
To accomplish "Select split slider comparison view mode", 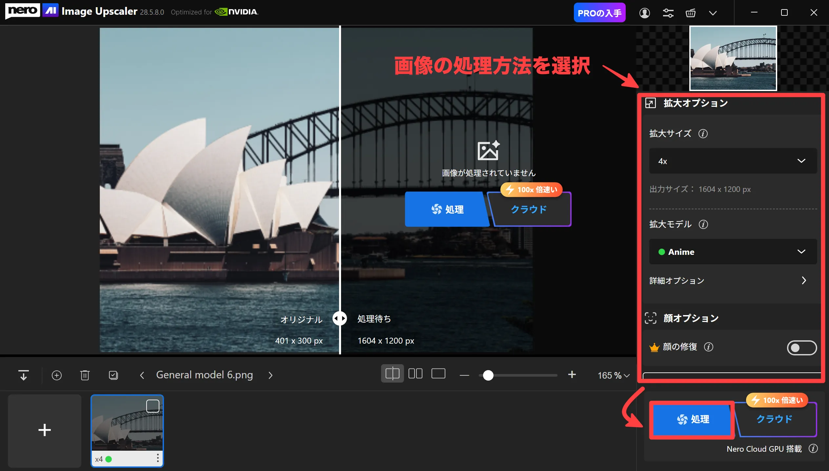I will point(392,374).
